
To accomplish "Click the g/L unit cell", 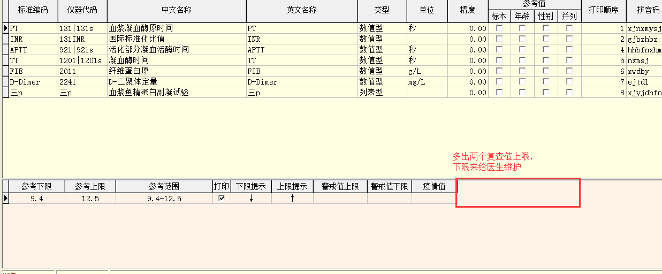I will 427,71.
